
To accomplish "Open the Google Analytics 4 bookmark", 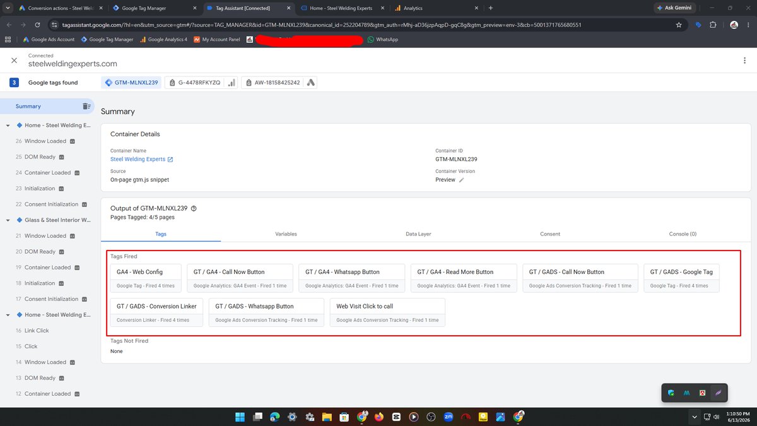I will click(x=163, y=39).
